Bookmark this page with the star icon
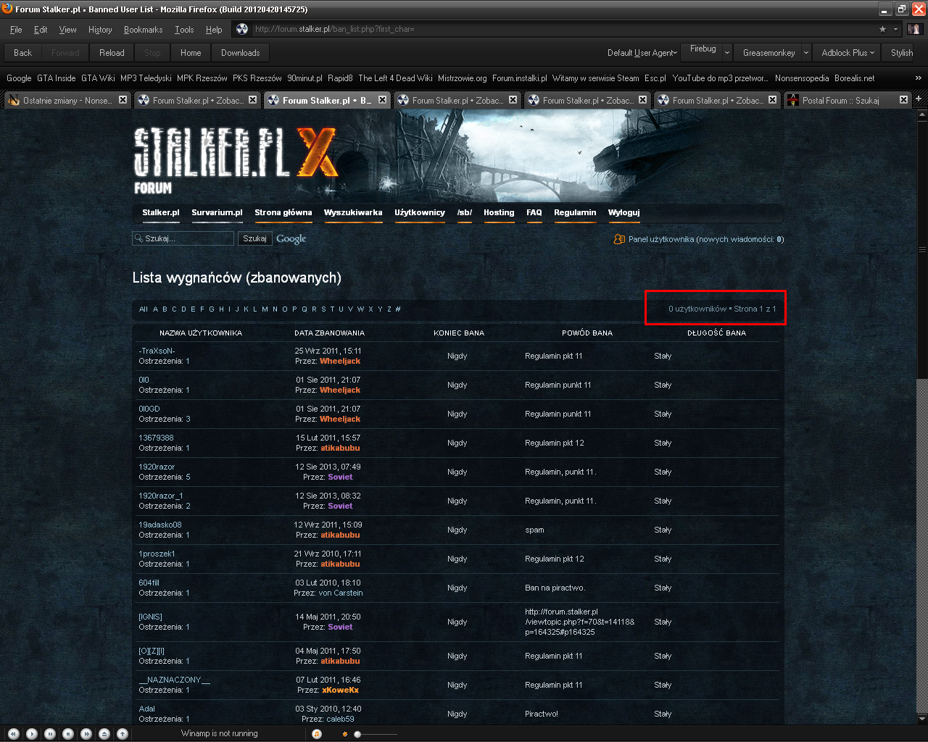This screenshot has width=928, height=742. tap(882, 29)
